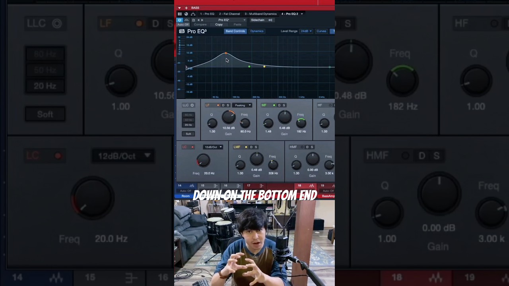509x286 pixels.
Task: Click the Compare button
Action: (200, 25)
